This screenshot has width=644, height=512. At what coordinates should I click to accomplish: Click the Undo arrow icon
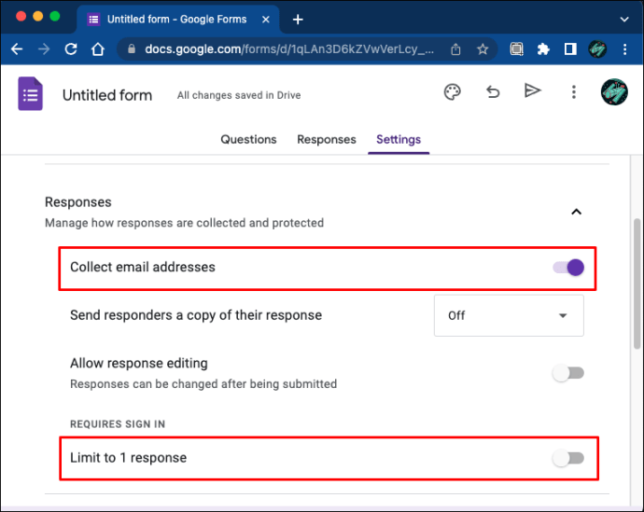(x=492, y=91)
